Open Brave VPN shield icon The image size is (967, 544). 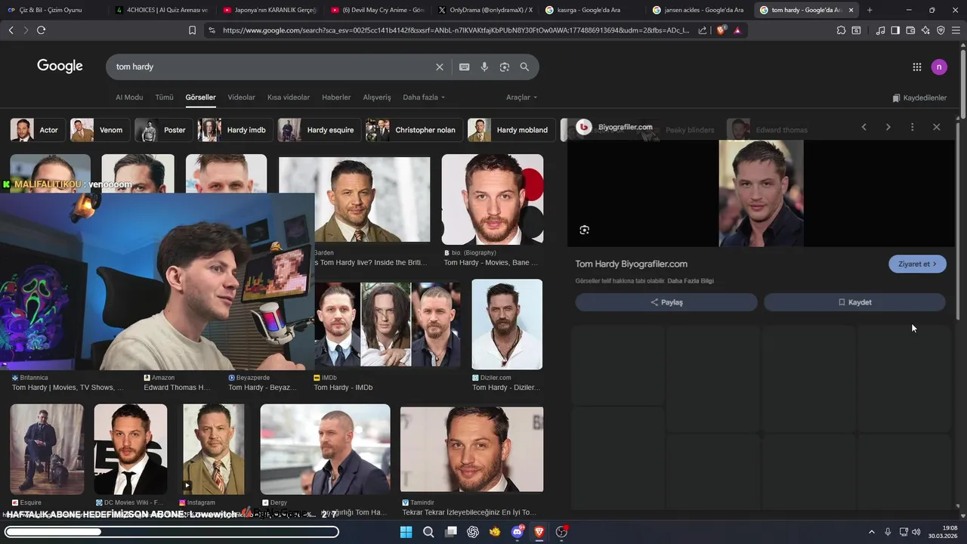click(x=941, y=30)
